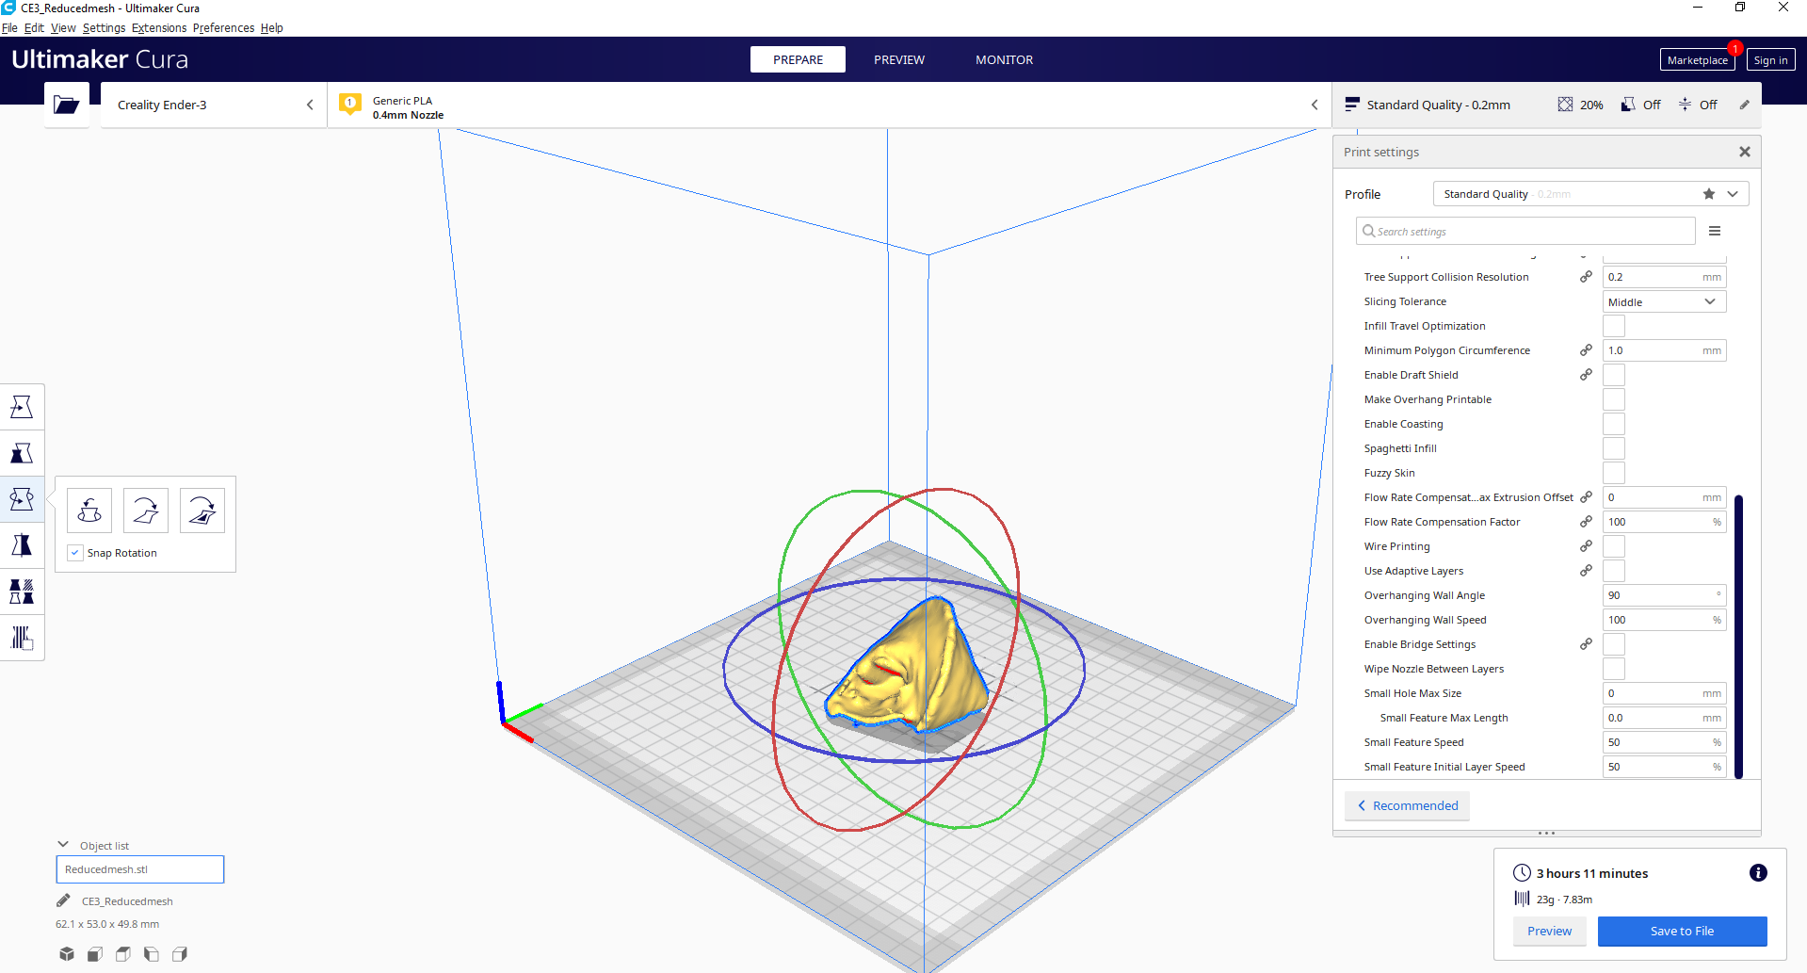The image size is (1807, 973).
Task: Click the material extruder 1 icon
Action: (x=350, y=105)
